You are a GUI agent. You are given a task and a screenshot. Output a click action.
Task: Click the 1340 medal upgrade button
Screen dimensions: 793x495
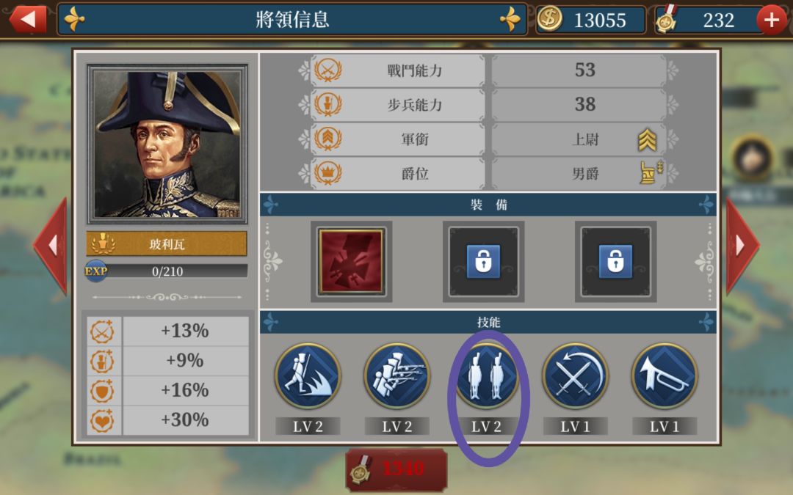(396, 469)
